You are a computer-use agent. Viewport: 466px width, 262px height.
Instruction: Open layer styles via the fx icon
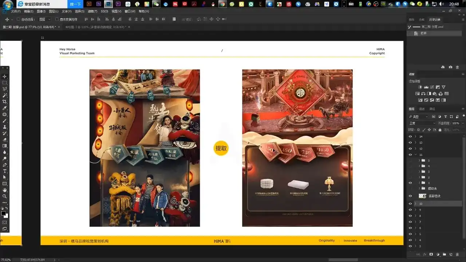pyautogui.click(x=424, y=254)
